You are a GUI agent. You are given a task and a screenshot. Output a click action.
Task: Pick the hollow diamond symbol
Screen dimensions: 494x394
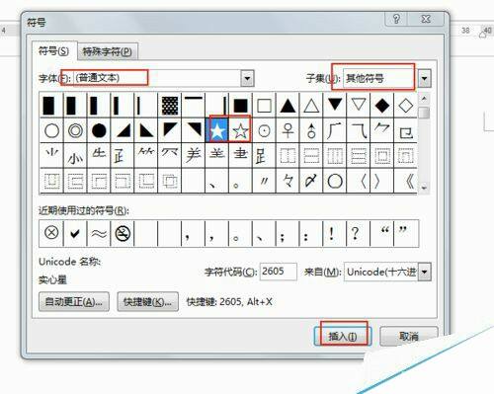click(x=406, y=106)
